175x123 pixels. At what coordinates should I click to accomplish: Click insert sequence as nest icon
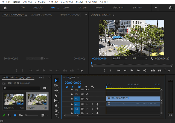67,87
